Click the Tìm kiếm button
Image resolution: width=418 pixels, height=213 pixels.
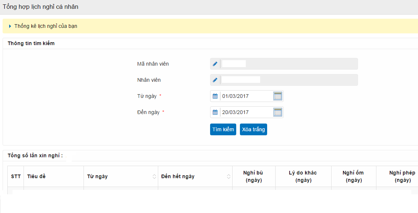pyautogui.click(x=223, y=129)
